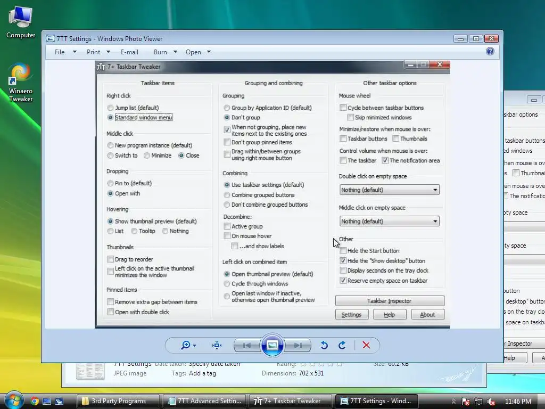Switch to 7+ Taskbar Tweaker taskbar button
545x409 pixels.
pos(290,401)
